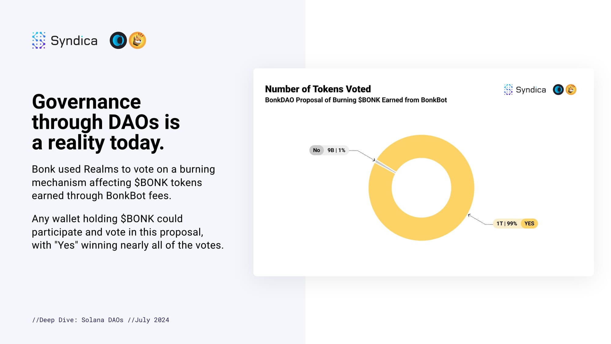Click the empty white center of the donut

[421, 188]
